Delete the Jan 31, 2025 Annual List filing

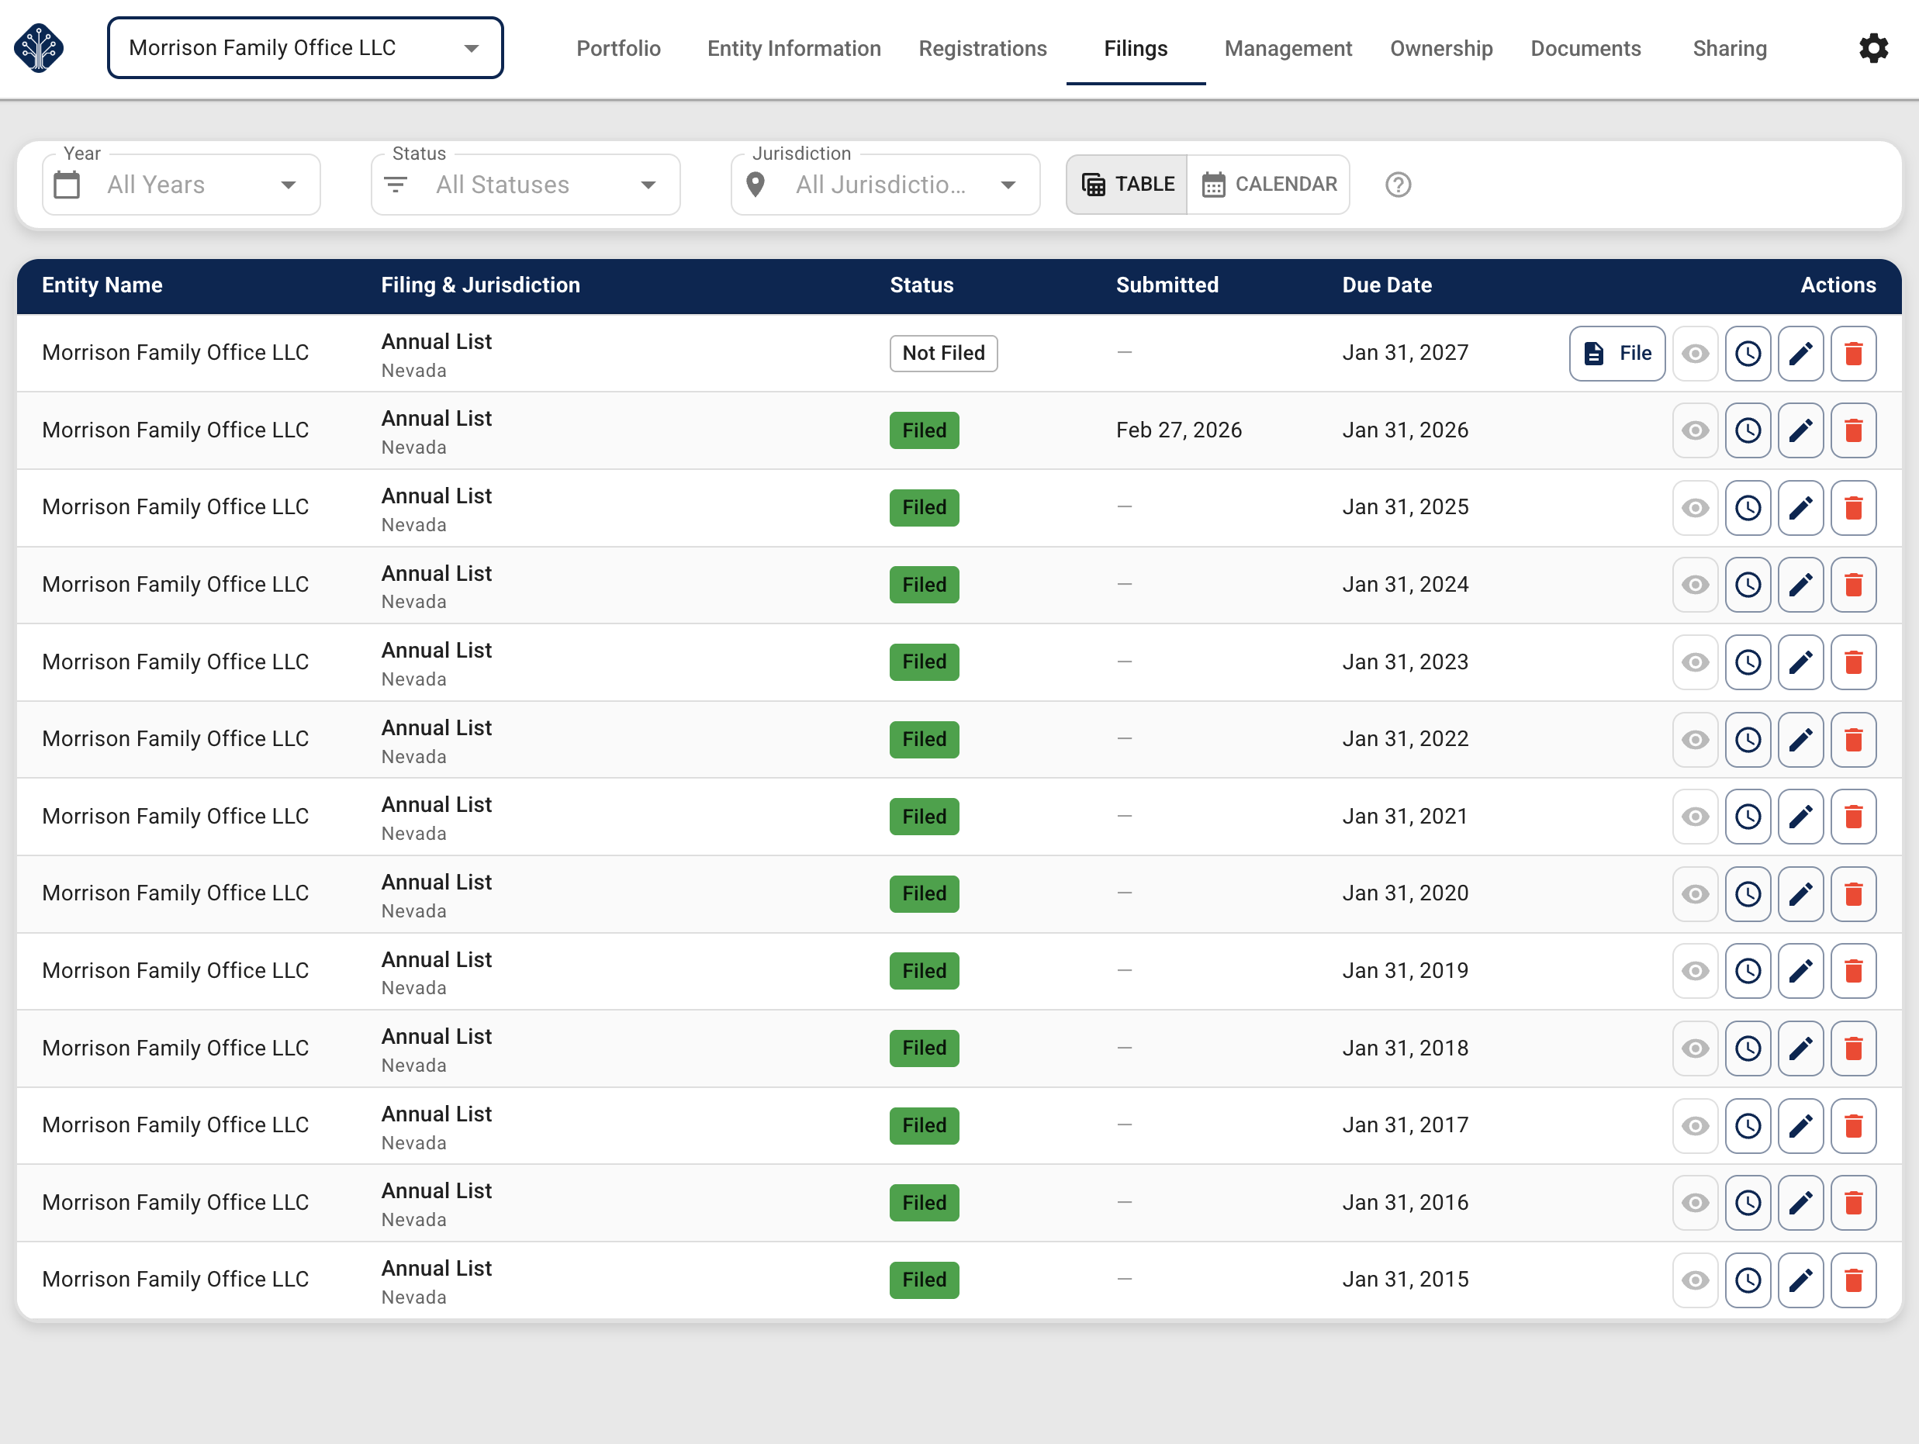click(x=1854, y=507)
